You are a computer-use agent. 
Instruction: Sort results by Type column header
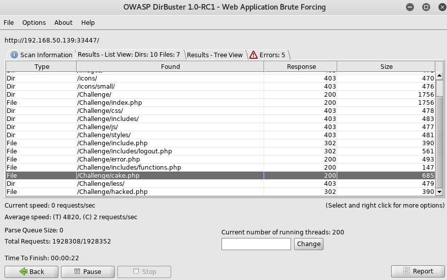coord(42,66)
